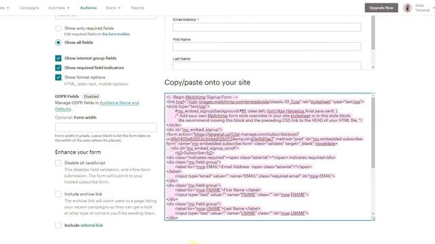Click inside the embed code textarea

pyautogui.click(x=268, y=157)
